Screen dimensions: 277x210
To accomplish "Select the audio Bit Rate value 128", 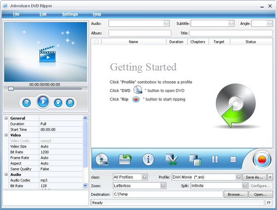I will (61, 186).
